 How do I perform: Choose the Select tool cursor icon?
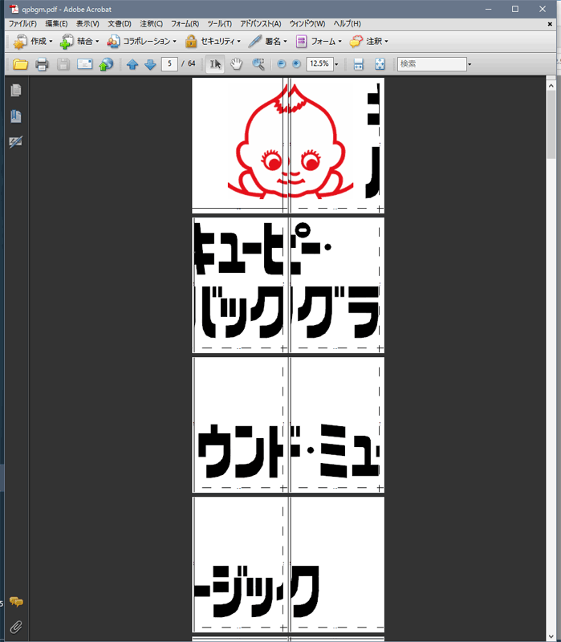tap(215, 64)
